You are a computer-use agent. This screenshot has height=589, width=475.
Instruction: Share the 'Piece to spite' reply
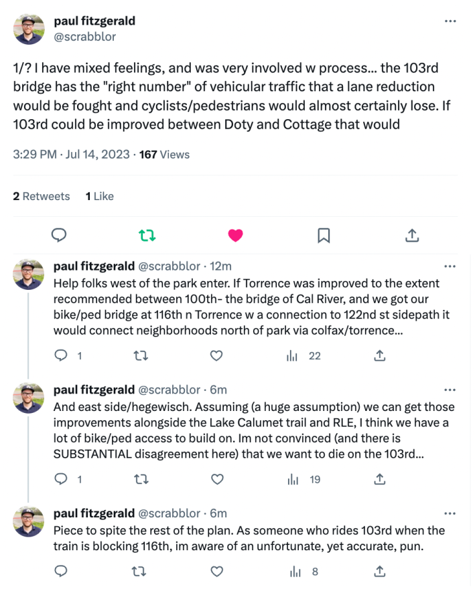coord(379,572)
